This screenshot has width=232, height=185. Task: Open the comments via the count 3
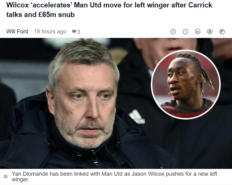78,32
